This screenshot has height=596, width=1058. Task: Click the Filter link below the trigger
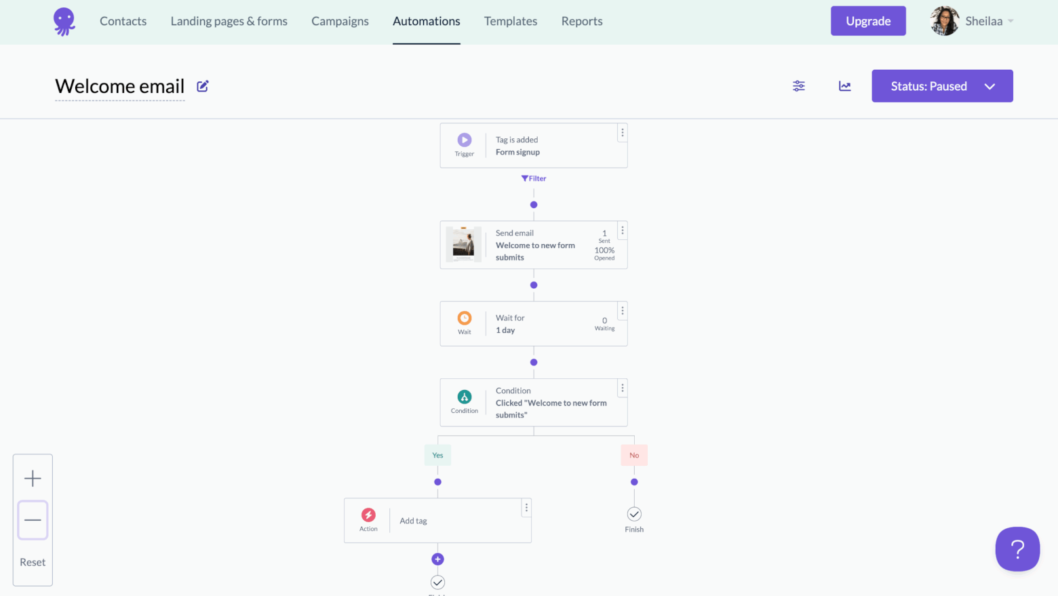coord(534,178)
